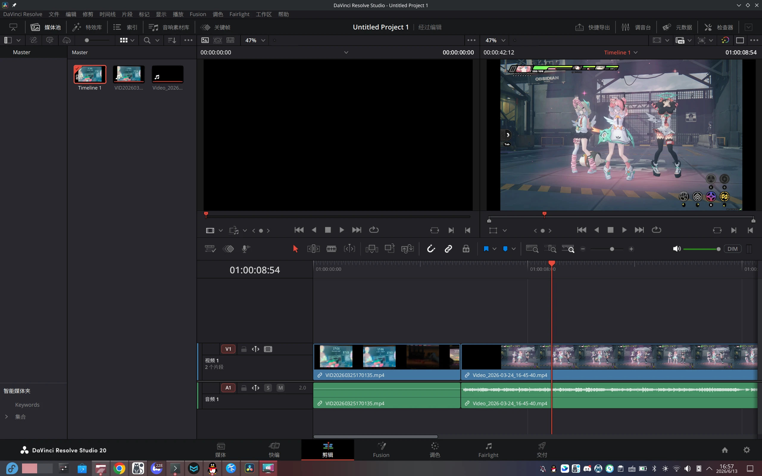Expand the 集合 smart bin folder
The image size is (762, 476).
(6, 417)
